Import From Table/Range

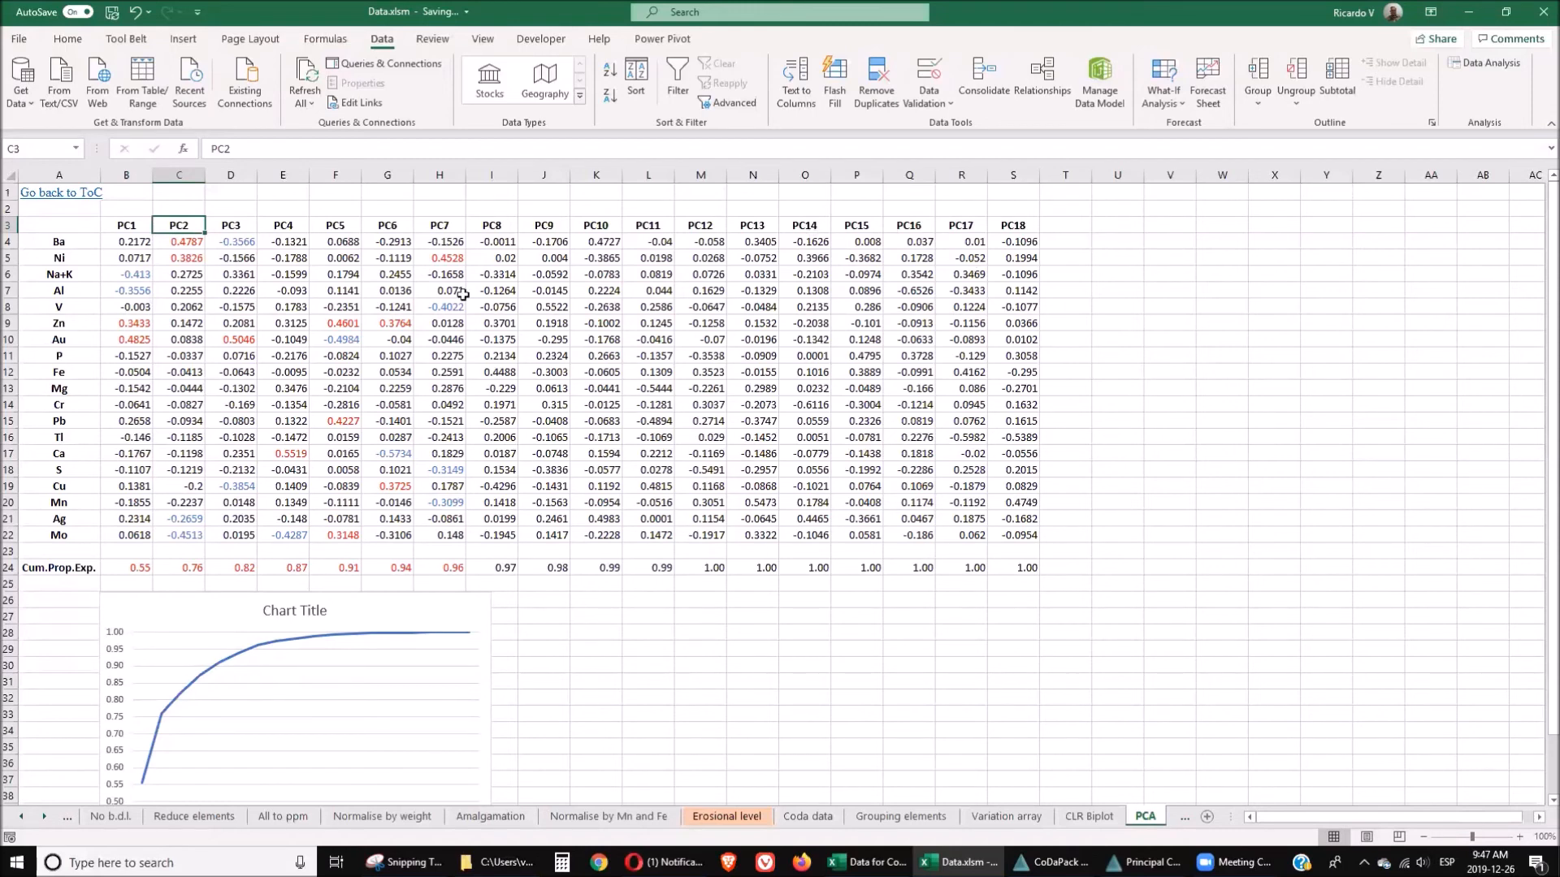(142, 82)
